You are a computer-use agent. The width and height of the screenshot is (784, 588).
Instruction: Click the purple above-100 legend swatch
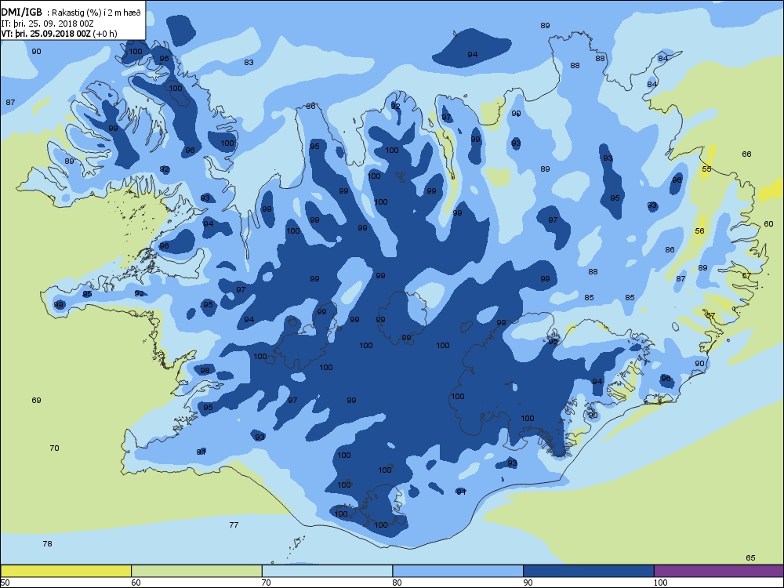[718, 571]
